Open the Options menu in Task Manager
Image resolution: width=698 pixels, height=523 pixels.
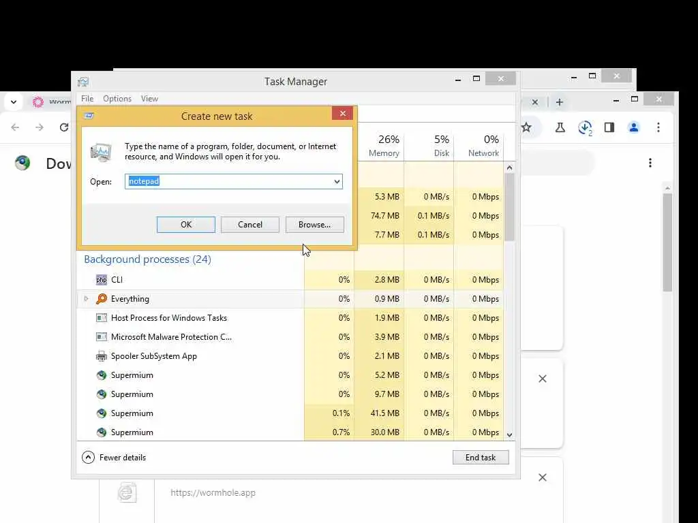point(117,99)
